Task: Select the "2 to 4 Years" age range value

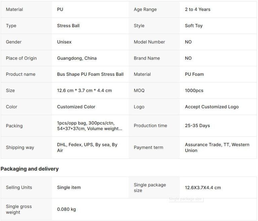Action: point(198,9)
